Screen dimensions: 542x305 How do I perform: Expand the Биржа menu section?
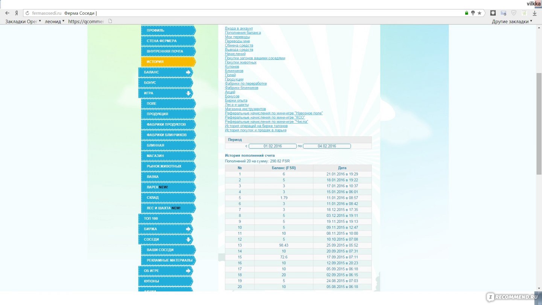click(166, 229)
